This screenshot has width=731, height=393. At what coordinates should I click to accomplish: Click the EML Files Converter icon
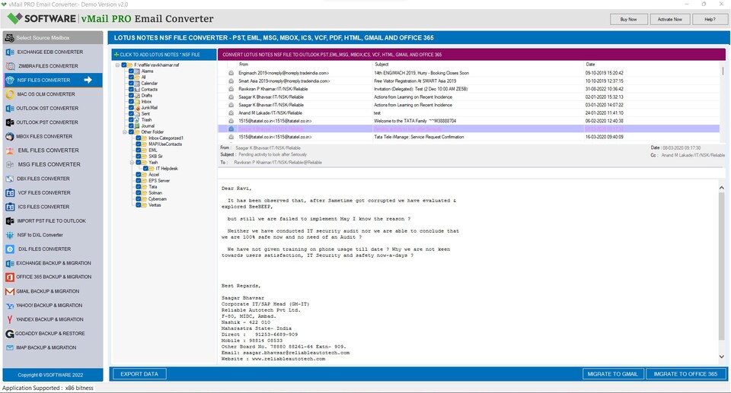(10, 151)
